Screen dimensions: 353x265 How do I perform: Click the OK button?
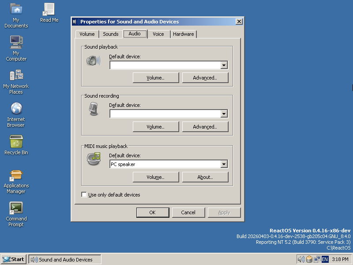[153, 212]
